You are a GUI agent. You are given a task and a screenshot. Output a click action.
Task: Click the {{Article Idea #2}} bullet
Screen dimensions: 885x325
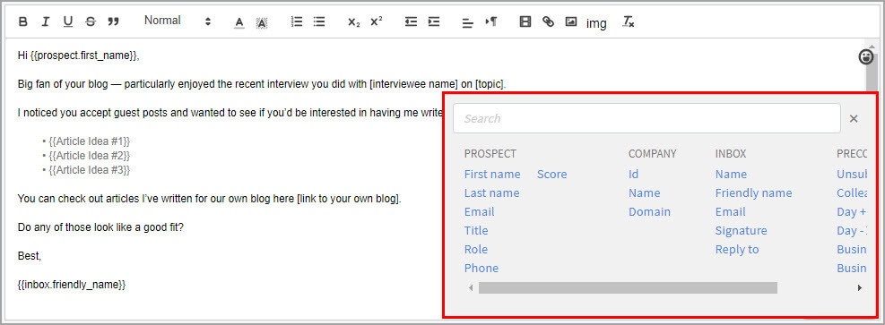89,155
